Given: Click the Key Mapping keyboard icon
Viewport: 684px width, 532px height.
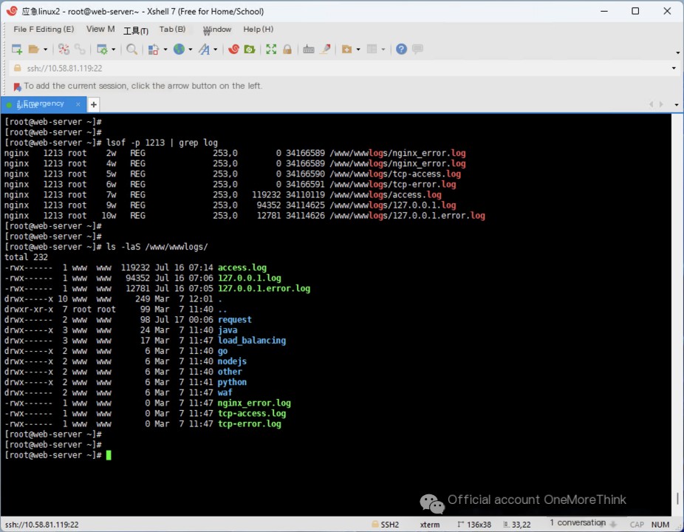Looking at the screenshot, I should tap(309, 50).
